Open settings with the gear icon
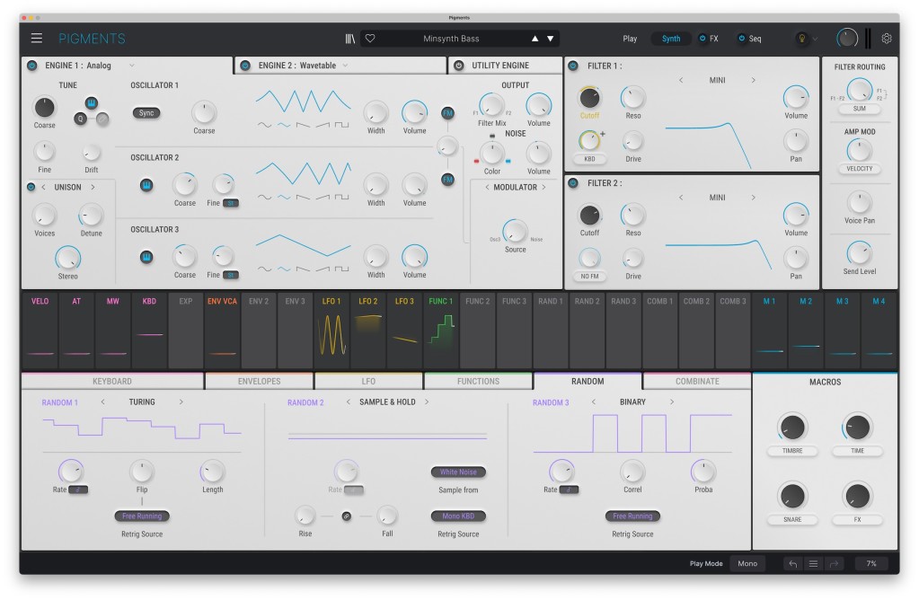 887,39
